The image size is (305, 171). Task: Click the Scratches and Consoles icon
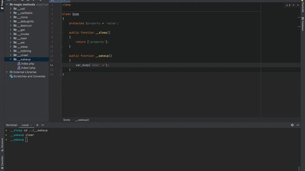pos(11,76)
